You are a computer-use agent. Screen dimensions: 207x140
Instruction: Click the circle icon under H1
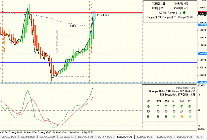pos(174,111)
